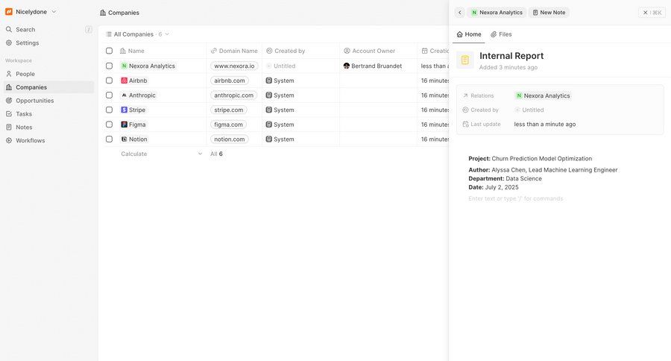Click the Airbnb row System creator cell
This screenshot has height=361, width=671.
click(301, 81)
